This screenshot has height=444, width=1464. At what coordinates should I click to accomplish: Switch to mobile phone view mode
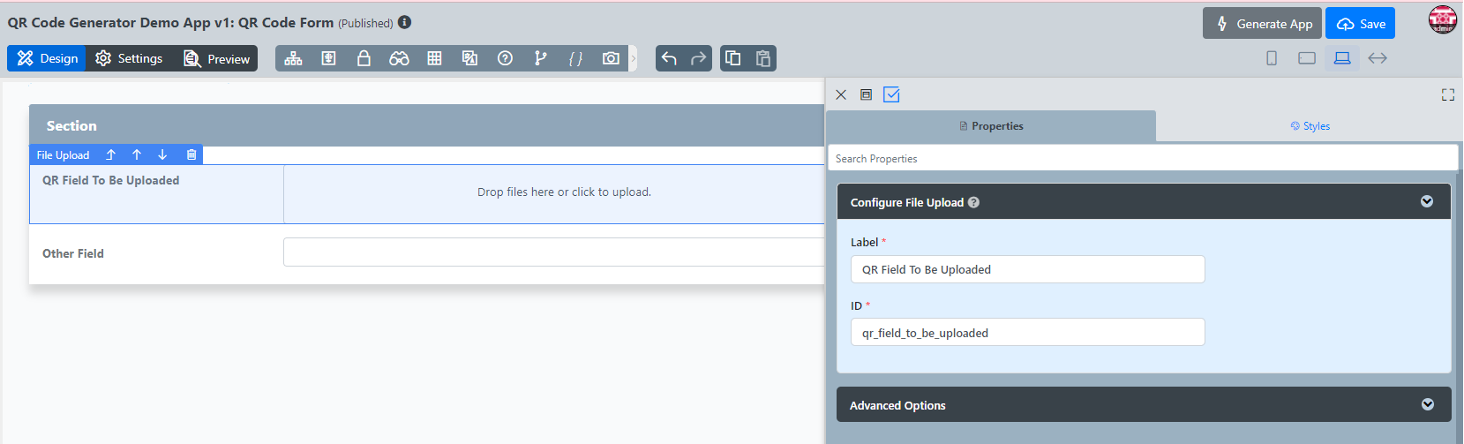tap(1272, 58)
